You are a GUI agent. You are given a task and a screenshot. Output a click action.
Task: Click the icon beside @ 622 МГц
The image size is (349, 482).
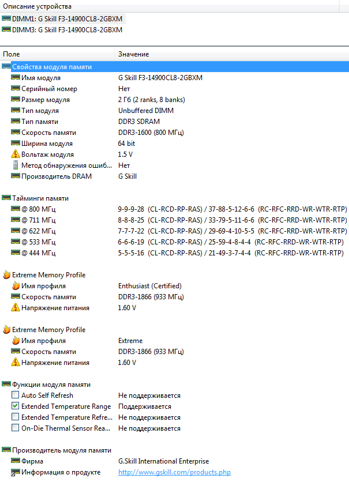(16, 231)
